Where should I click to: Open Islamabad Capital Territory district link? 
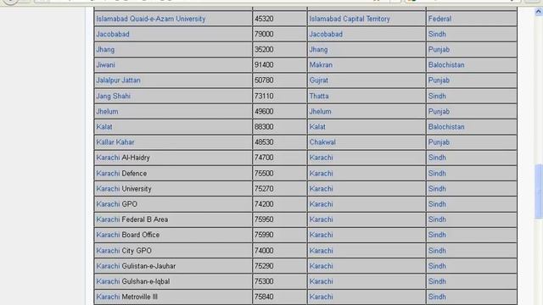pyautogui.click(x=350, y=19)
